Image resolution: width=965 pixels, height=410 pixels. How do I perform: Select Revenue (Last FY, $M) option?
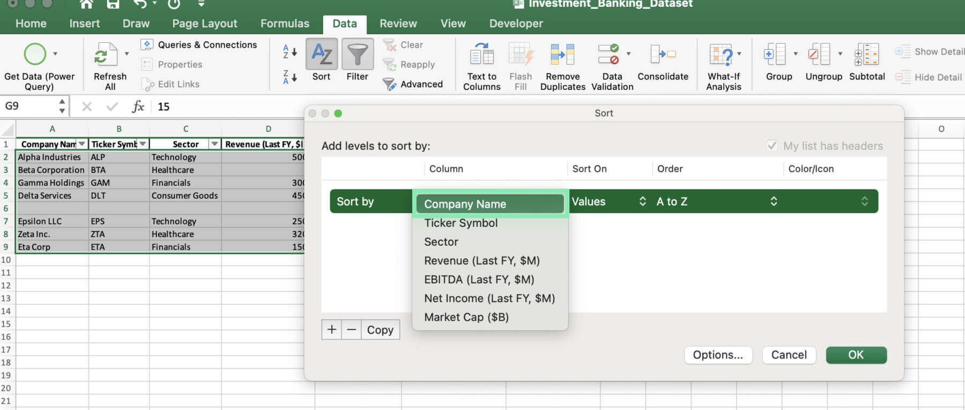point(490,261)
